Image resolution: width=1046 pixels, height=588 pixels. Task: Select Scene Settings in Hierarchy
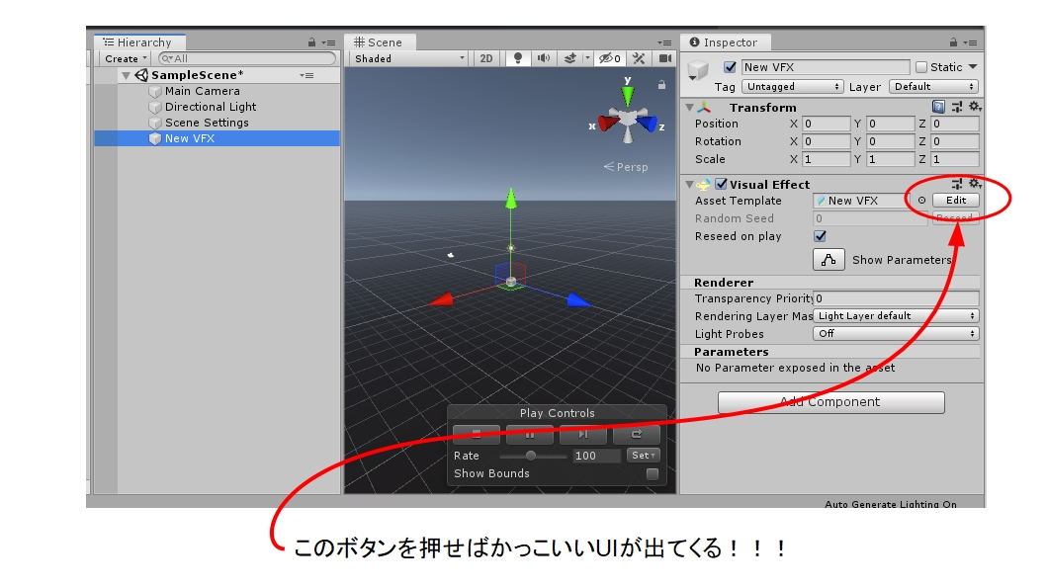207,123
